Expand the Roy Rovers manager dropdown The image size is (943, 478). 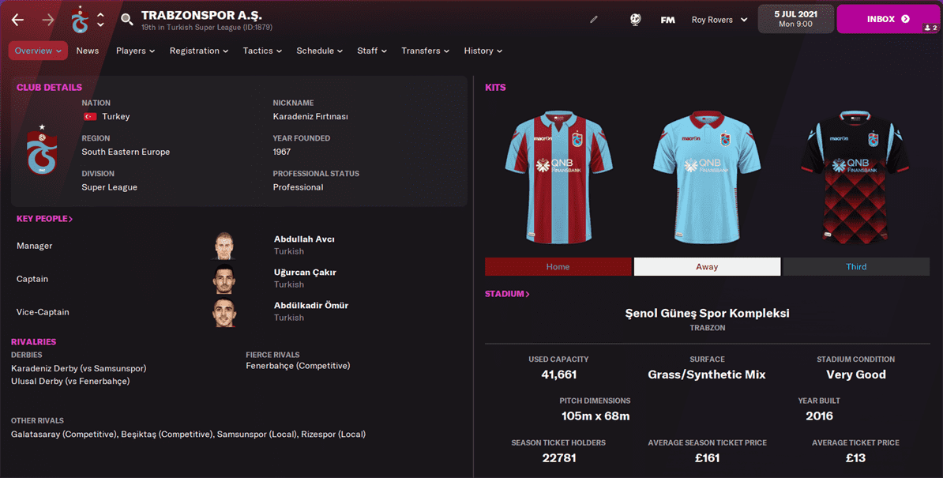[719, 20]
